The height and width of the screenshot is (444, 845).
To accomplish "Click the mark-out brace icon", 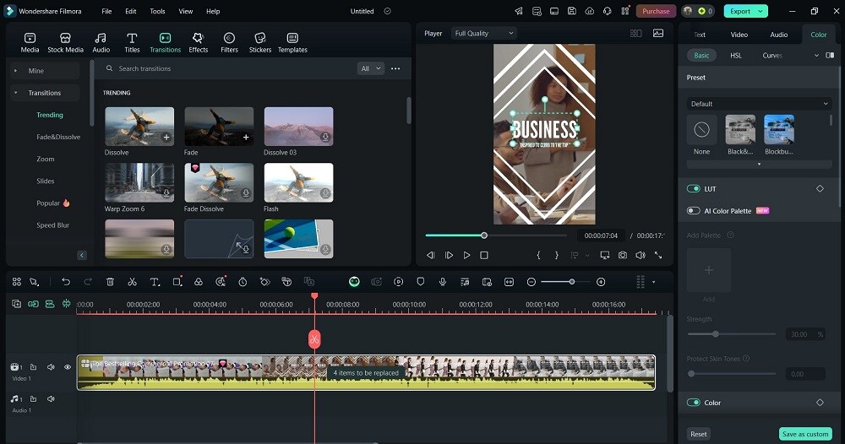I will (557, 255).
